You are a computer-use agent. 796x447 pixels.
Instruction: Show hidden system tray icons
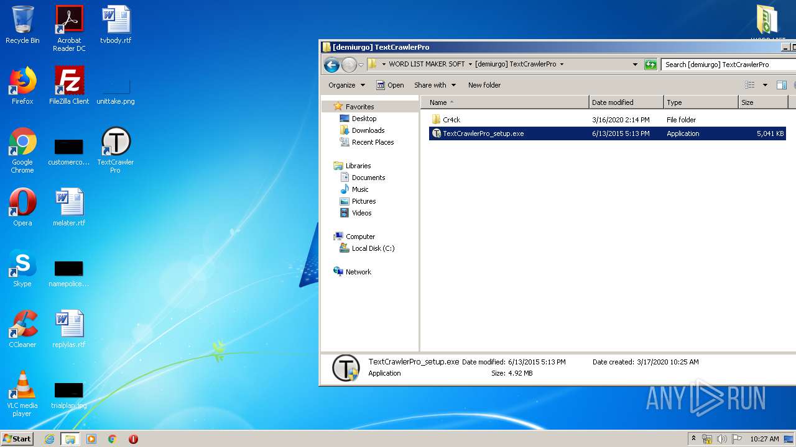tap(693, 438)
